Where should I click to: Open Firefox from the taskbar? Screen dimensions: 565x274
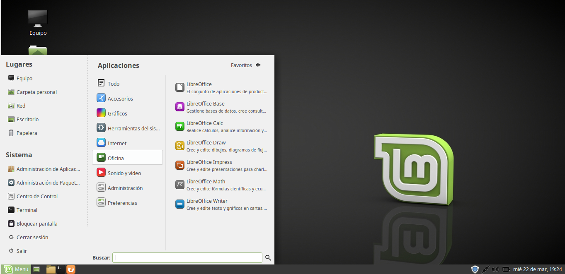pos(70,269)
